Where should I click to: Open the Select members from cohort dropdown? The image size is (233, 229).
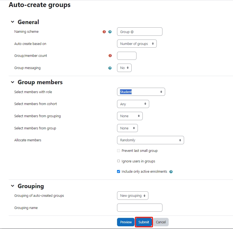[x=133, y=104]
